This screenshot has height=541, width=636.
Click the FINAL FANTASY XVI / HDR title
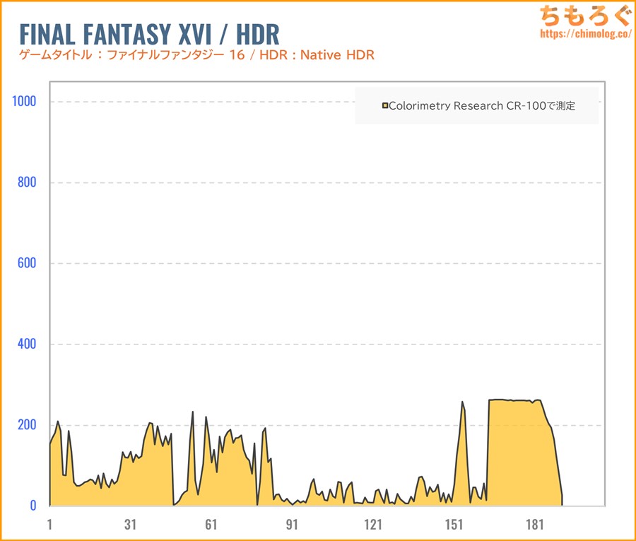[x=149, y=34]
